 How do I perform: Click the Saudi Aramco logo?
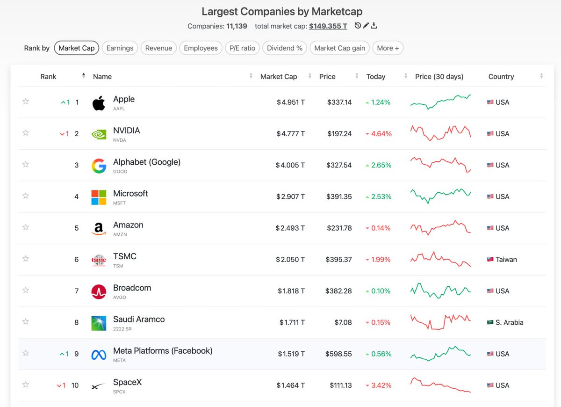click(99, 323)
